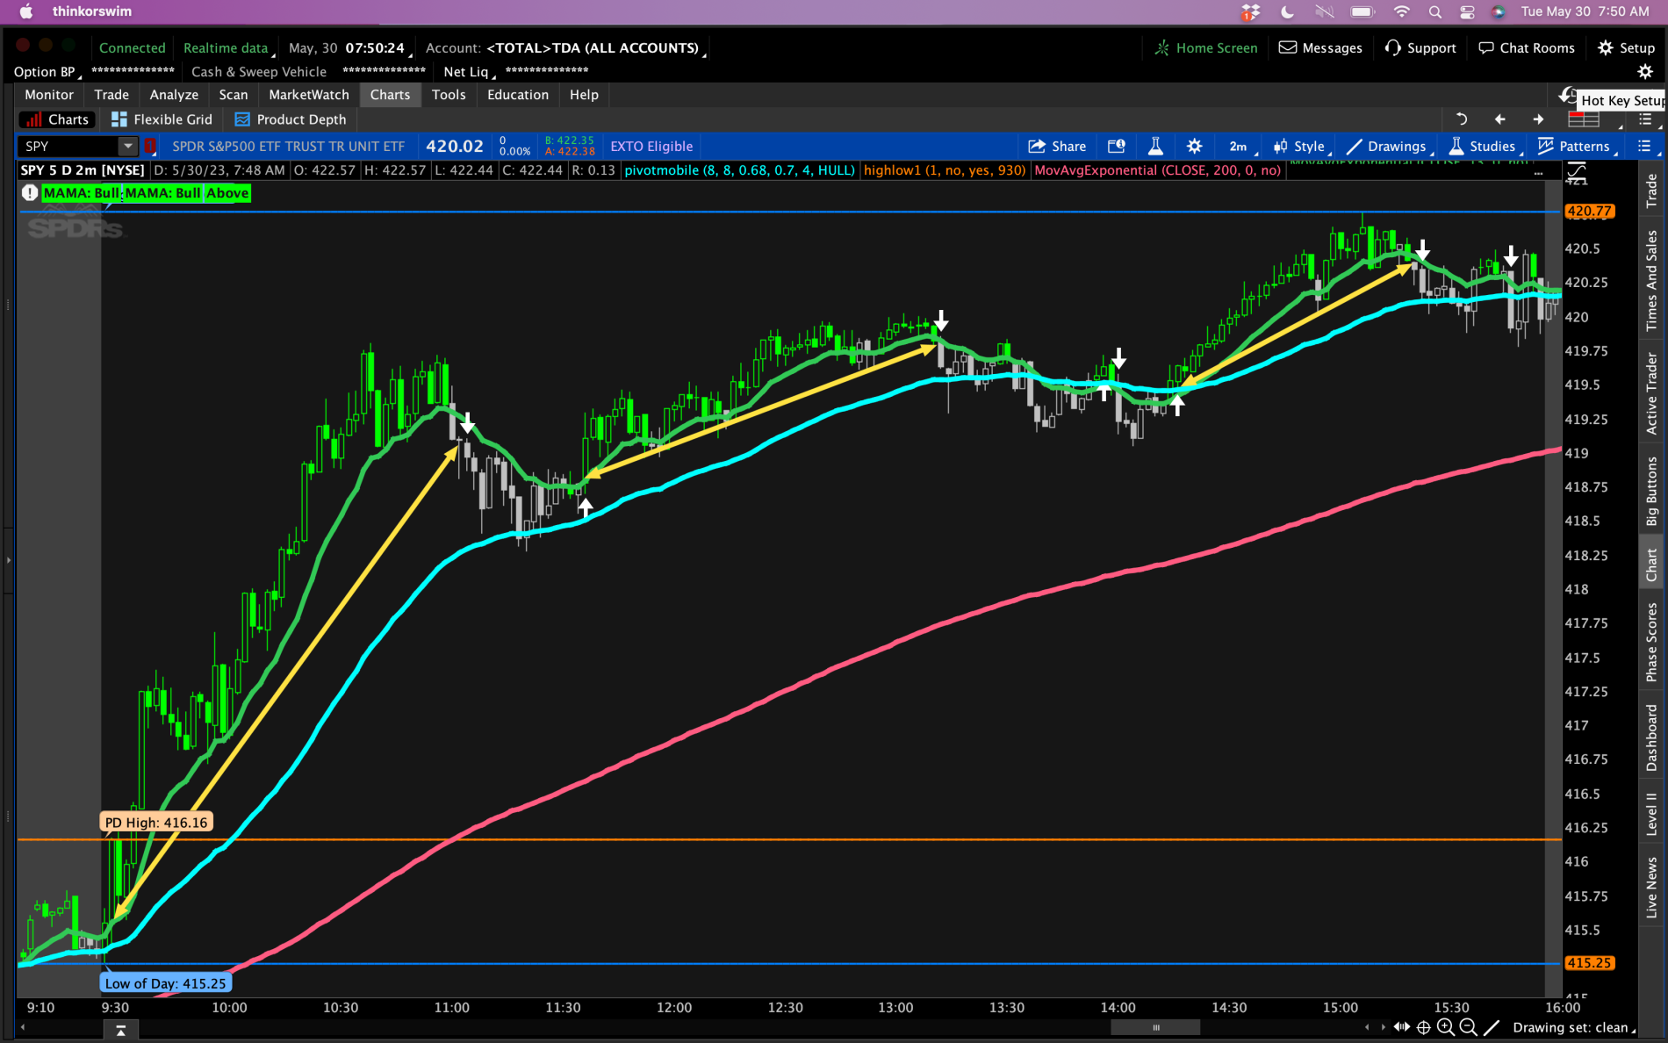The height and width of the screenshot is (1043, 1668).
Task: Click the study alert exclamation icon
Action: pyautogui.click(x=29, y=193)
